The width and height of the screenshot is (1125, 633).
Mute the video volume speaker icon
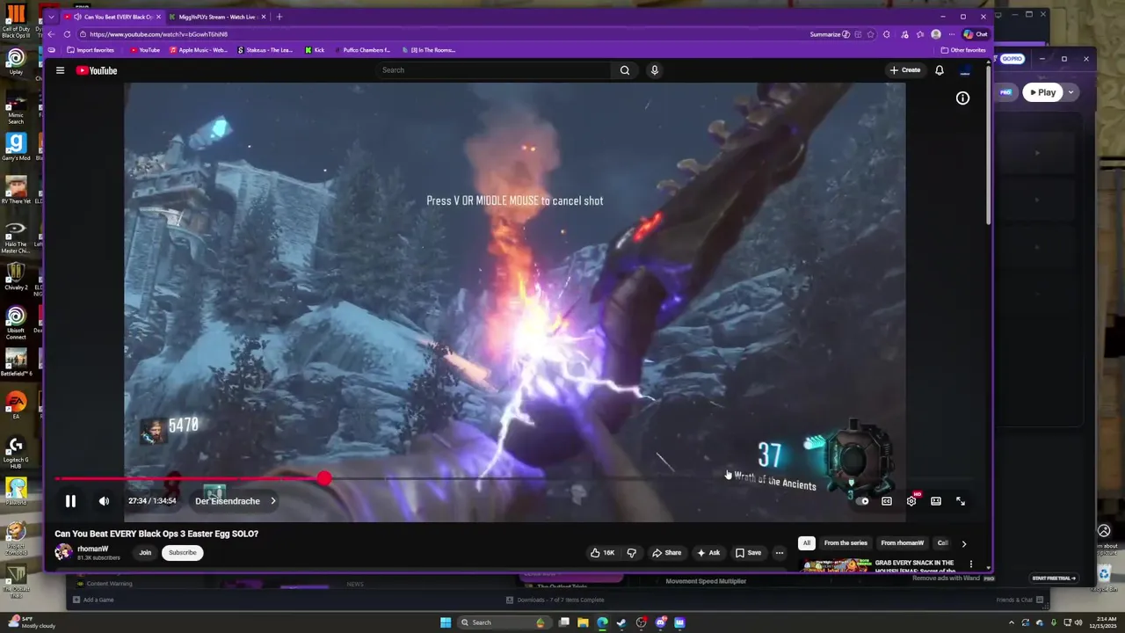coord(104,501)
